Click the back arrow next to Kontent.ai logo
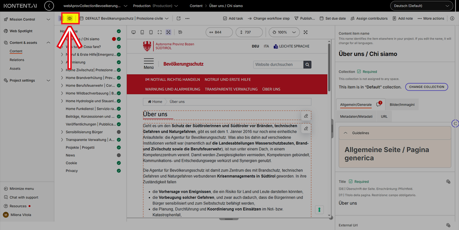Screen dimensions: 459x230 tap(49, 6)
